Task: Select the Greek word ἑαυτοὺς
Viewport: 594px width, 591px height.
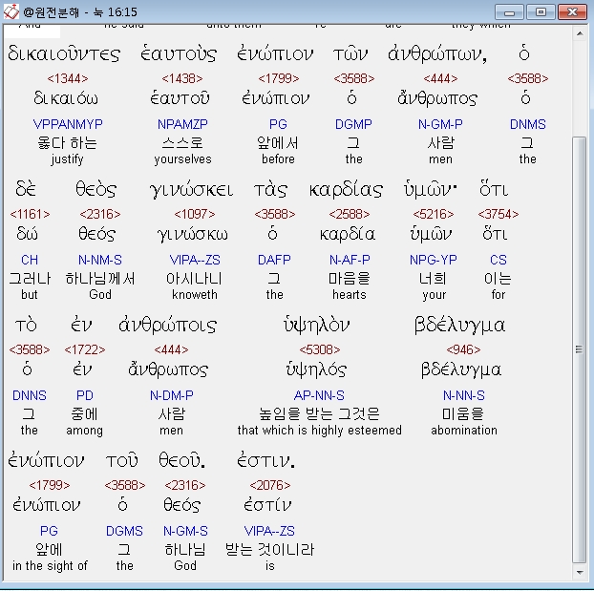Action: click(179, 53)
